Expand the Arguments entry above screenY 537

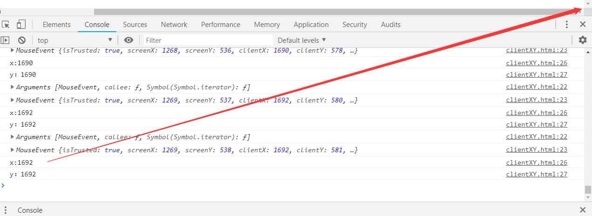coord(13,87)
